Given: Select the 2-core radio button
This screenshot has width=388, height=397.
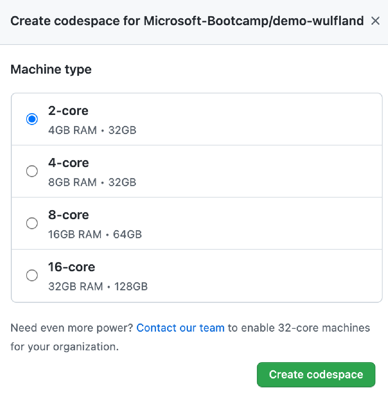Looking at the screenshot, I should point(32,119).
